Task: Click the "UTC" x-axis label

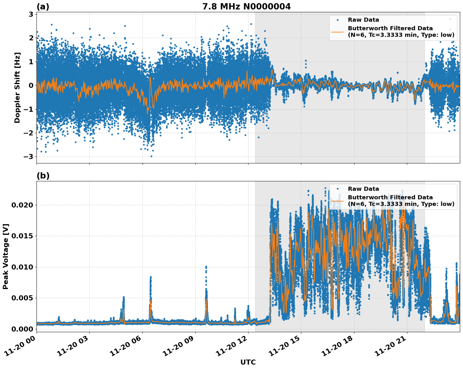Action: (x=248, y=362)
